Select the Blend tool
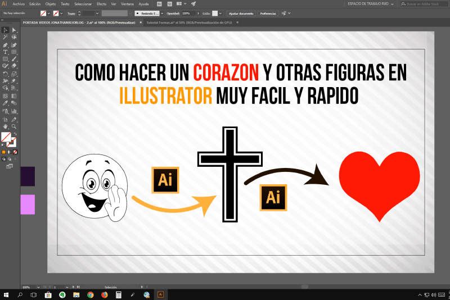 (x=13, y=103)
